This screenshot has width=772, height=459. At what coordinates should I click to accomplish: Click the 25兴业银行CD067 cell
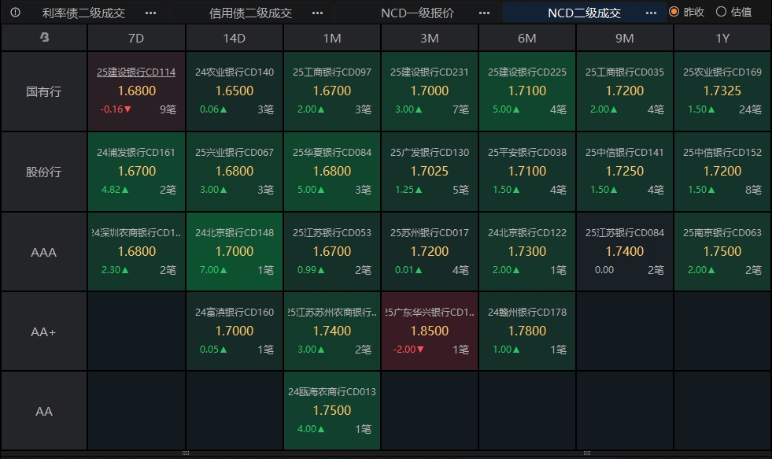click(x=235, y=172)
